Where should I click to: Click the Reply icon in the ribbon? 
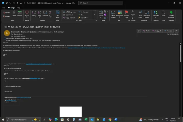click(34, 13)
